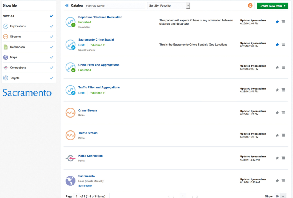Click Explorations compass icon in sidebar
Image resolution: width=293 pixels, height=198 pixels.
click(x=6, y=26)
